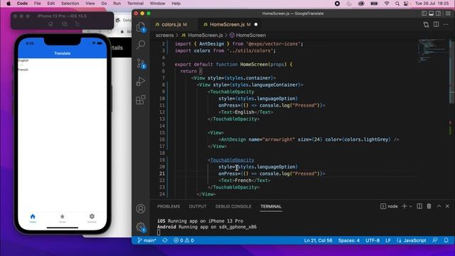Open terminal launch profile dropdown arrow

411,206
